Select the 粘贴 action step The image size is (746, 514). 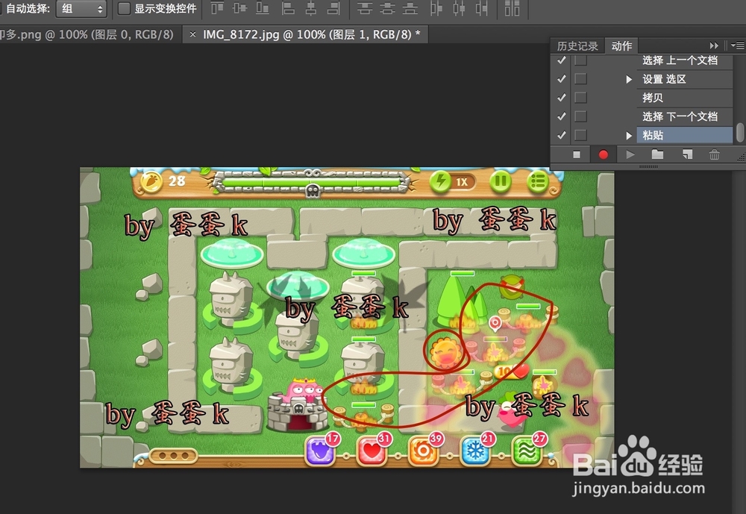coord(685,135)
